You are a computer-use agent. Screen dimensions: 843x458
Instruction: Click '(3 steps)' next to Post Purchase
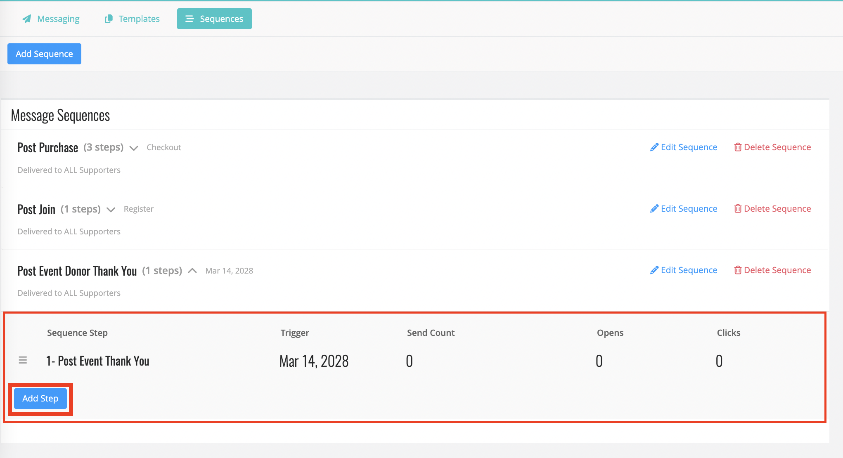coord(104,147)
